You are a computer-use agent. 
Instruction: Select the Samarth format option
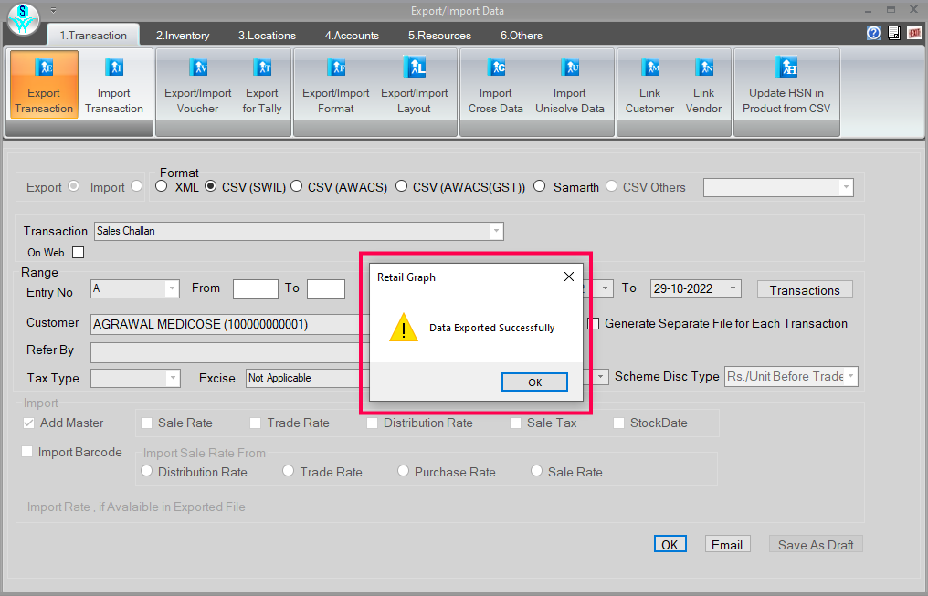539,186
